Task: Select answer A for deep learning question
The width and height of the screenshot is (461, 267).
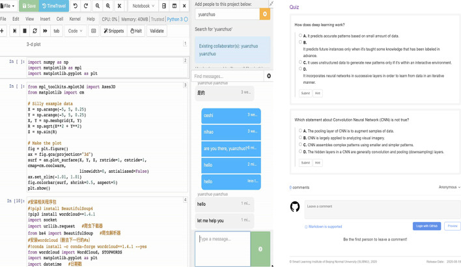Action: [301, 35]
